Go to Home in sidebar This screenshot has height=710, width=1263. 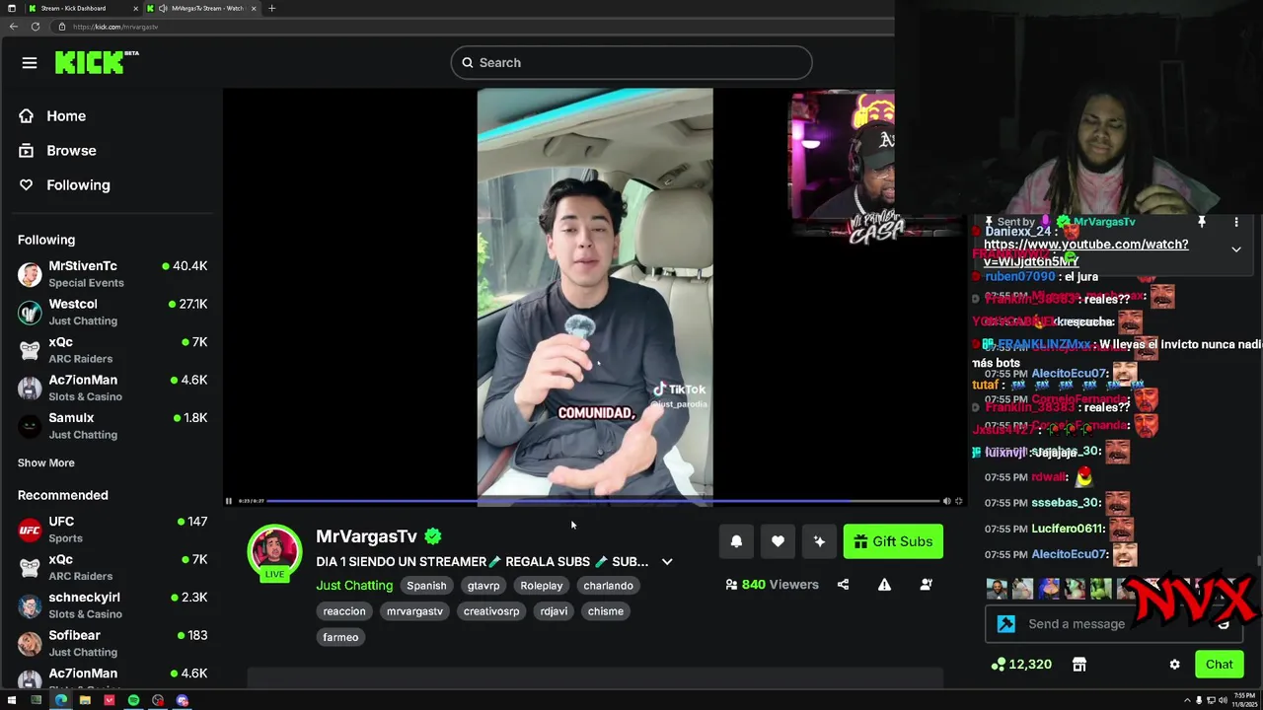click(x=52, y=116)
